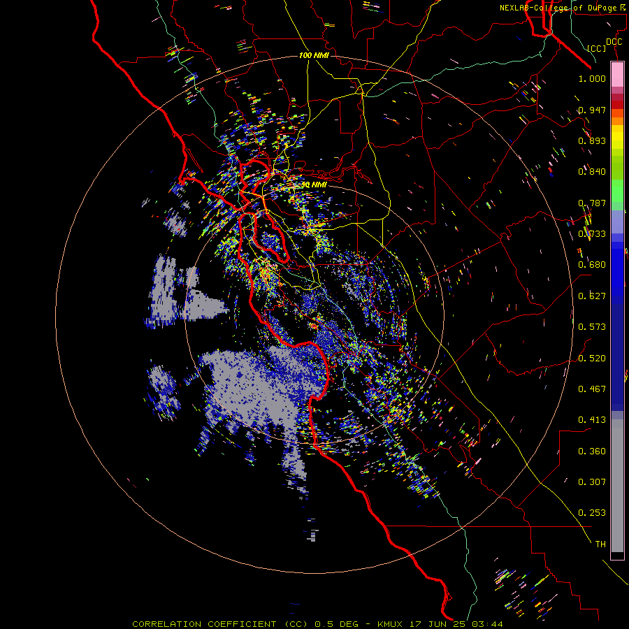Click the 1.000 legend value

[592, 78]
